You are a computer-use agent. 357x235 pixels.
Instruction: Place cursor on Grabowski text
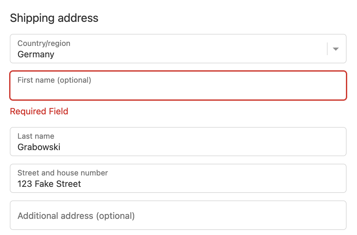point(39,147)
